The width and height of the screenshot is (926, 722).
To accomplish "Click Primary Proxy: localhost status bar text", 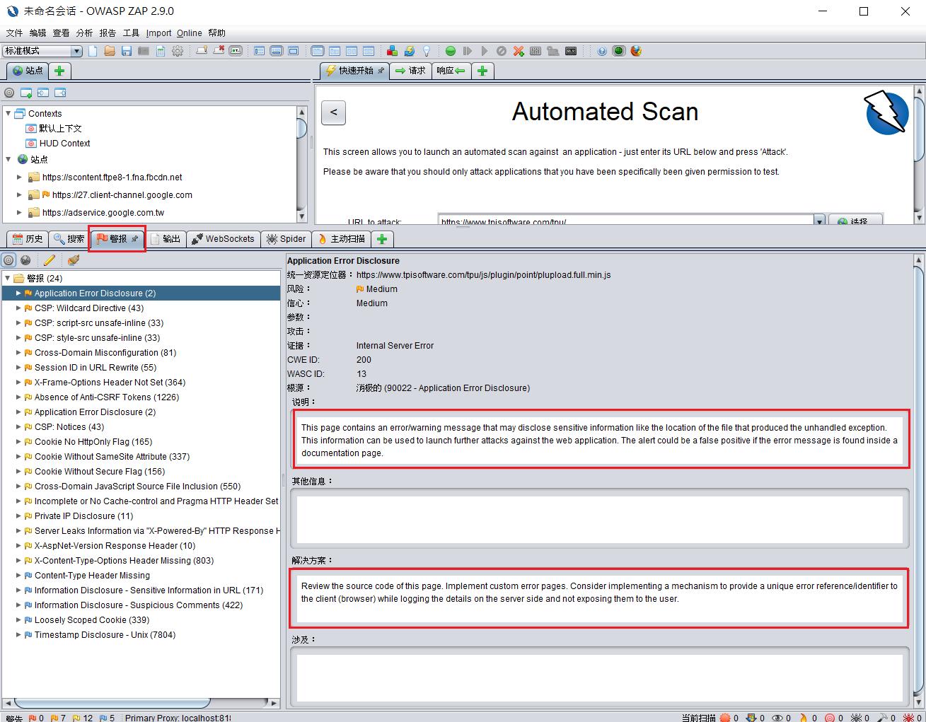I will click(178, 718).
